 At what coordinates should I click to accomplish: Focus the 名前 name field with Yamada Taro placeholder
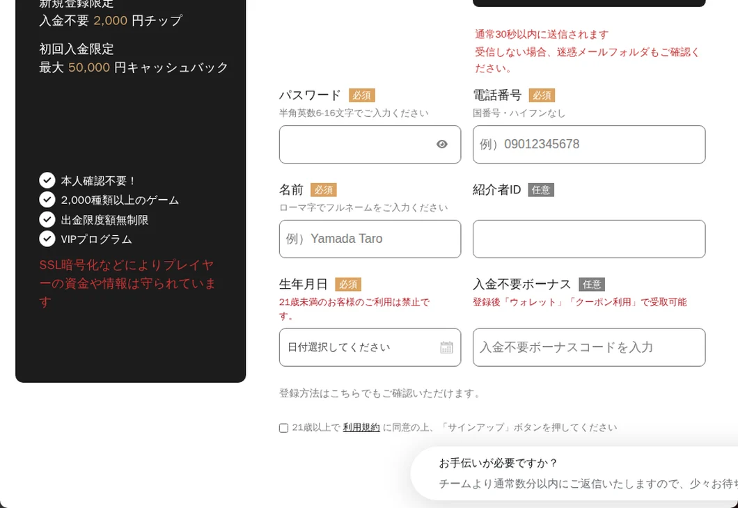(x=370, y=239)
